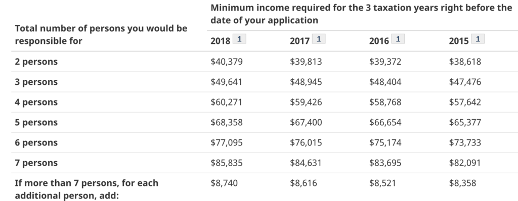Click the $82,091 cell for 2015
The image size is (518, 201).
tap(465, 163)
